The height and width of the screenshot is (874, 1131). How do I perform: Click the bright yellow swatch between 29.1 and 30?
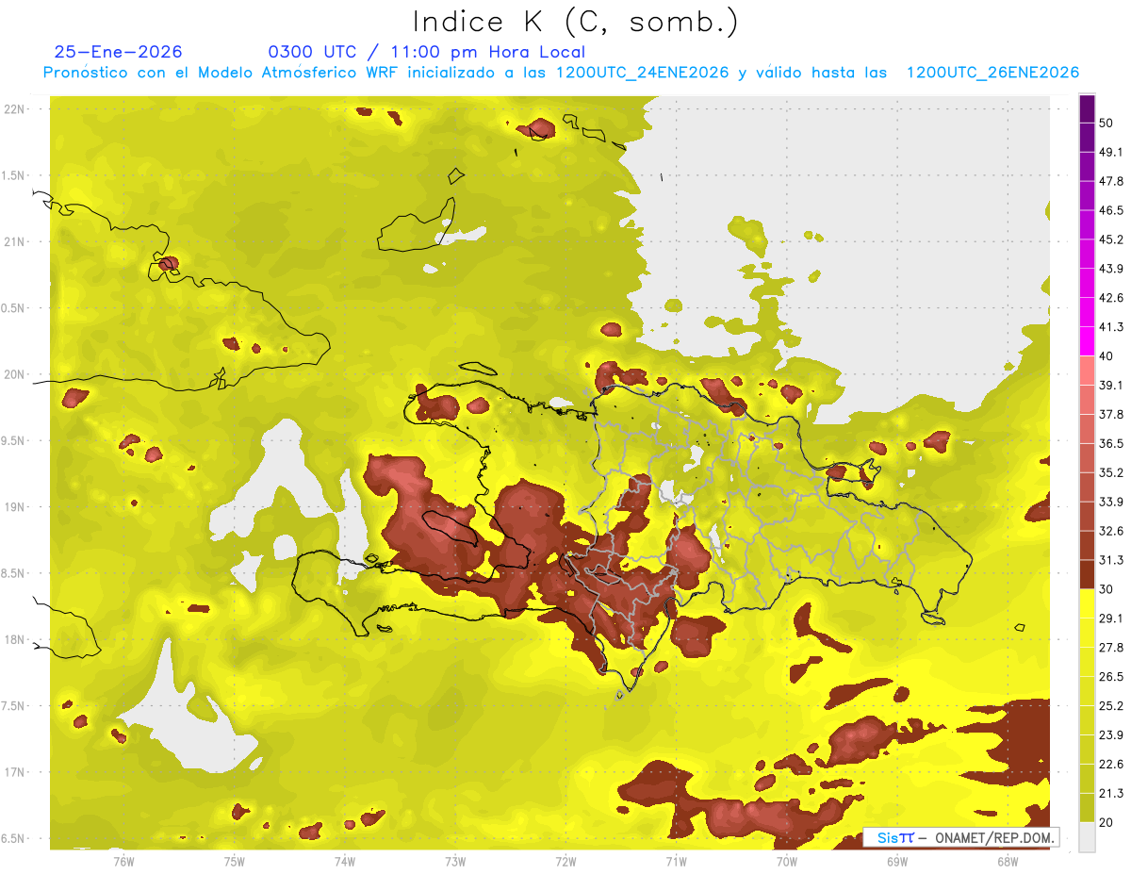pyautogui.click(x=1087, y=603)
